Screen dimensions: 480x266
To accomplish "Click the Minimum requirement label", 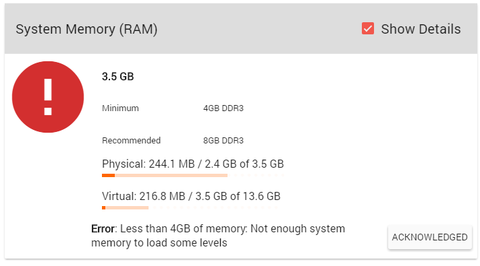I will 120,108.
